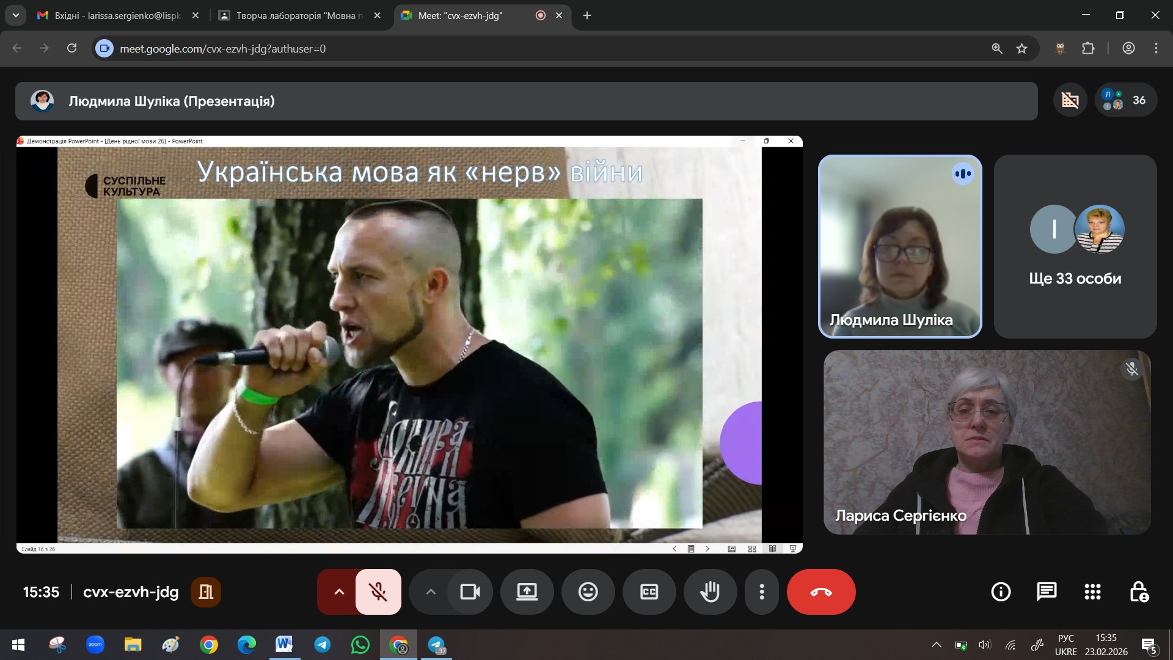Open the activities grid icon
The image size is (1173, 660).
(x=1092, y=592)
